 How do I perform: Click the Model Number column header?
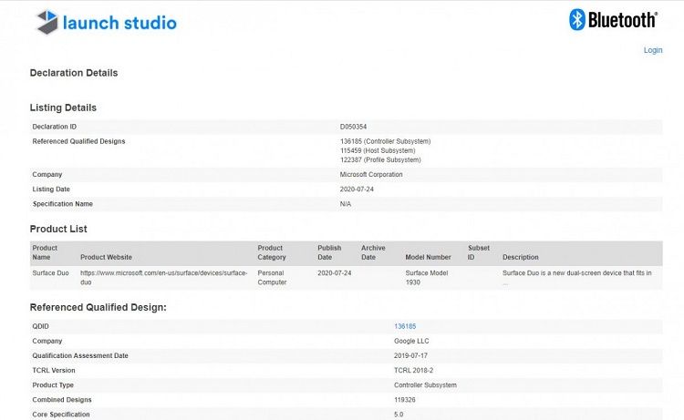[x=428, y=257]
